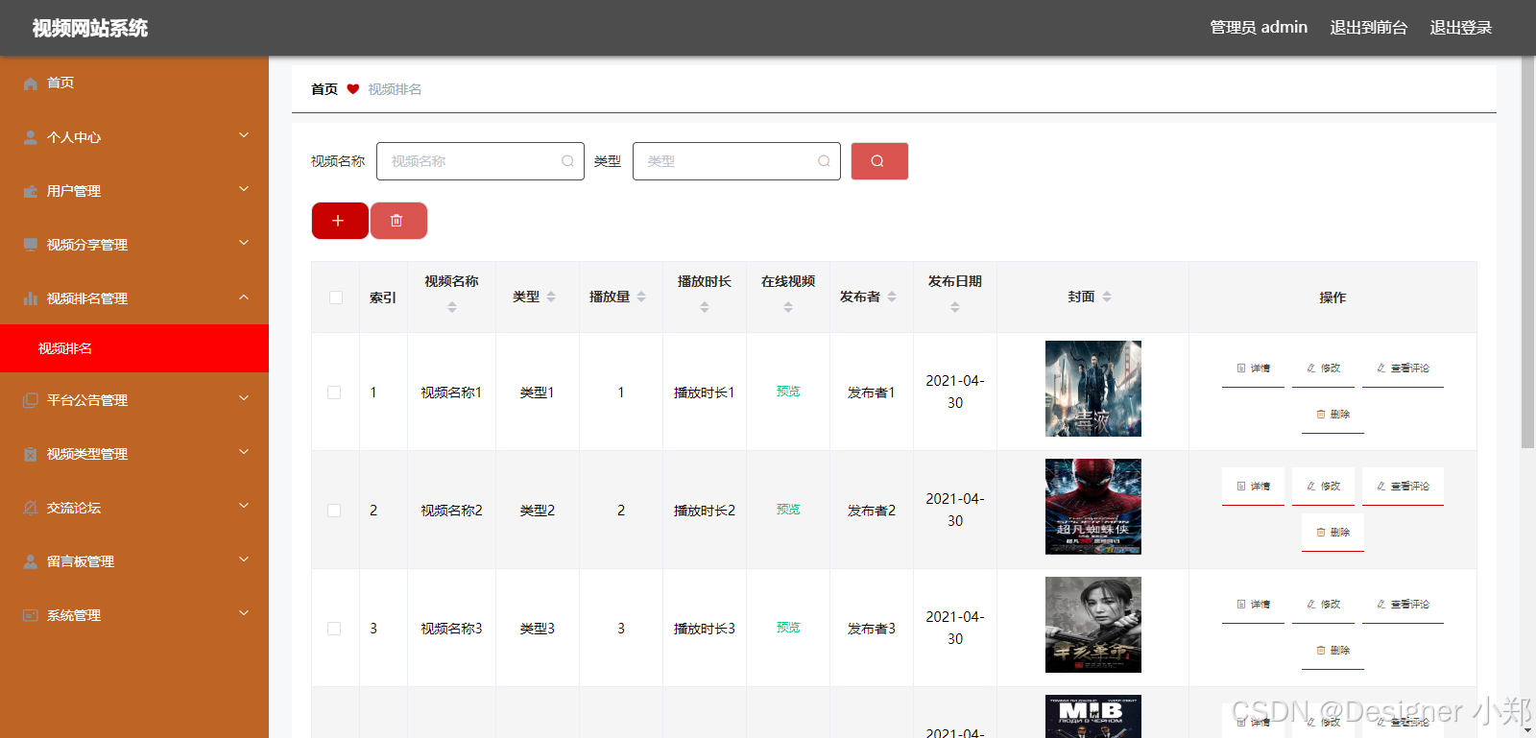Collapse the 视频排名管理 chevron

click(244, 297)
